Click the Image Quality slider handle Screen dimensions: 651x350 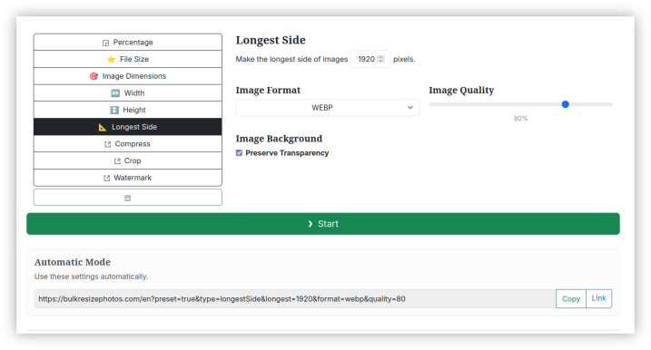(x=565, y=104)
